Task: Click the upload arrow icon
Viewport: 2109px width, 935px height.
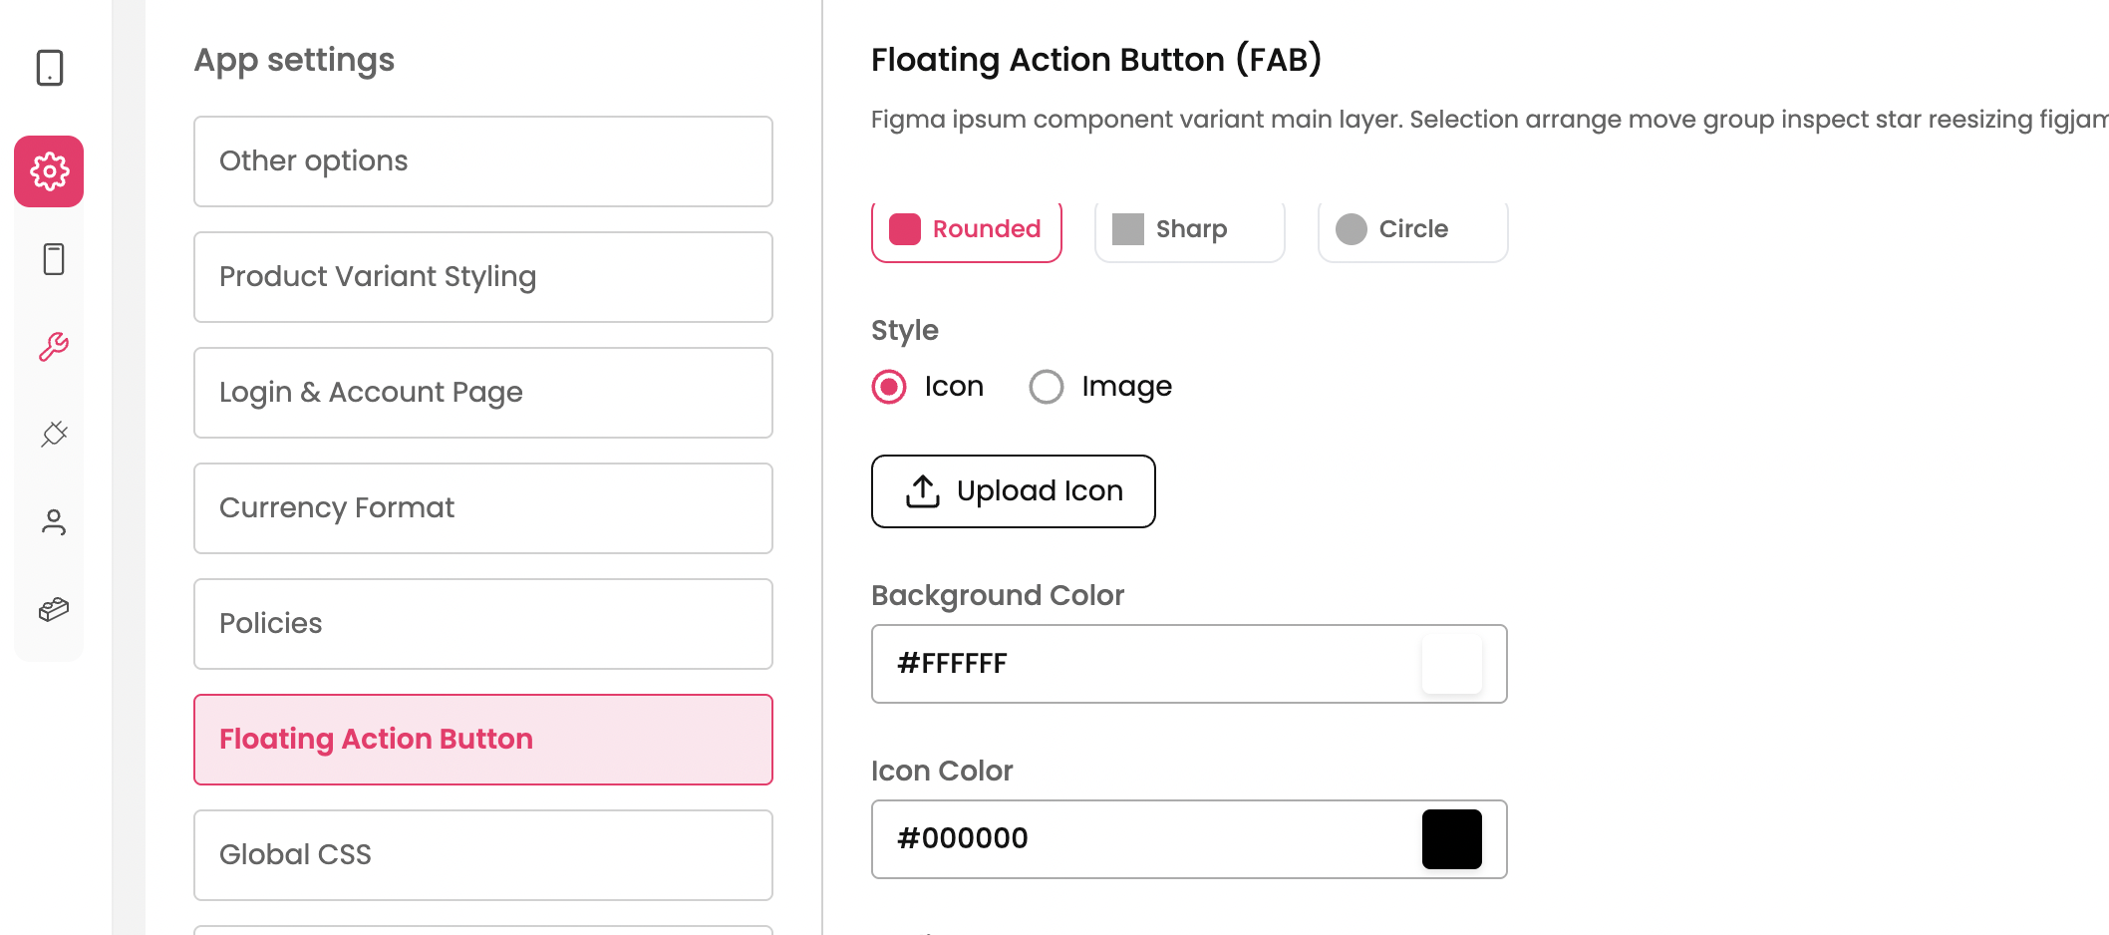Action: pyautogui.click(x=923, y=491)
